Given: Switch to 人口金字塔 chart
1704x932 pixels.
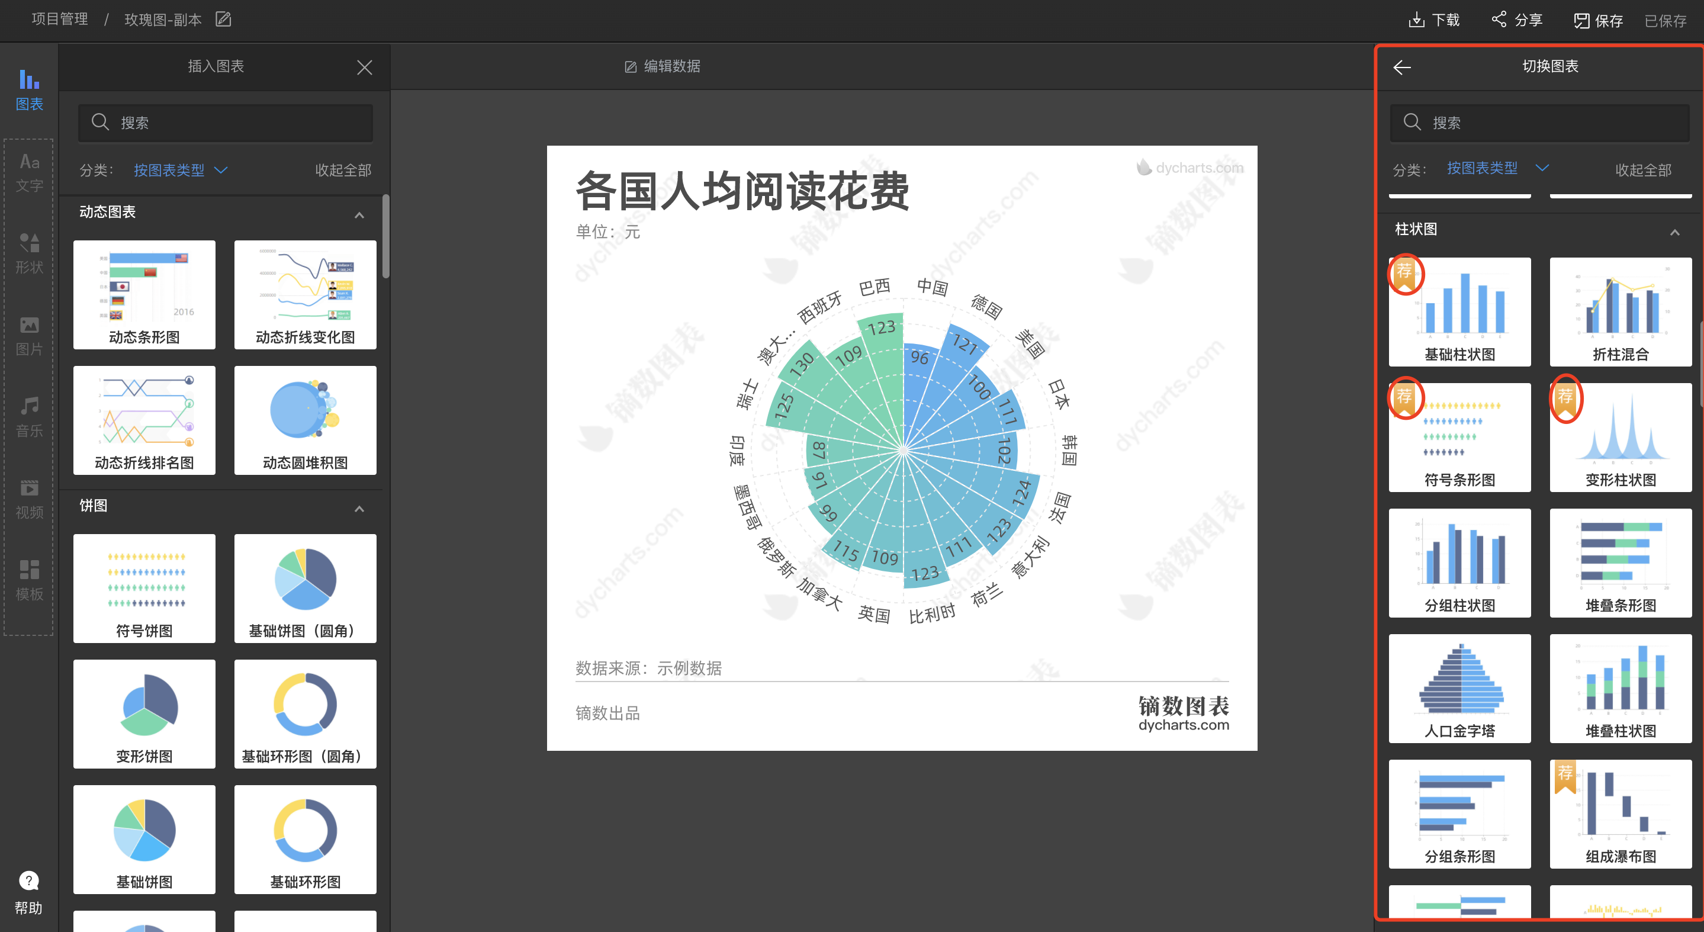Looking at the screenshot, I should (x=1459, y=689).
